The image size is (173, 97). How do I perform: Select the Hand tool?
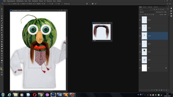pos(2,60)
